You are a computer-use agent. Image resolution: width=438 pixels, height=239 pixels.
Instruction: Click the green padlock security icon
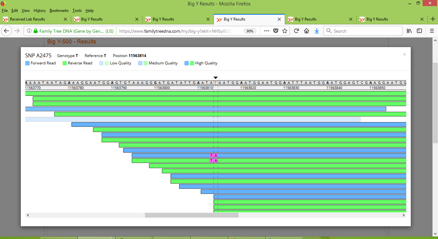pyautogui.click(x=35, y=31)
